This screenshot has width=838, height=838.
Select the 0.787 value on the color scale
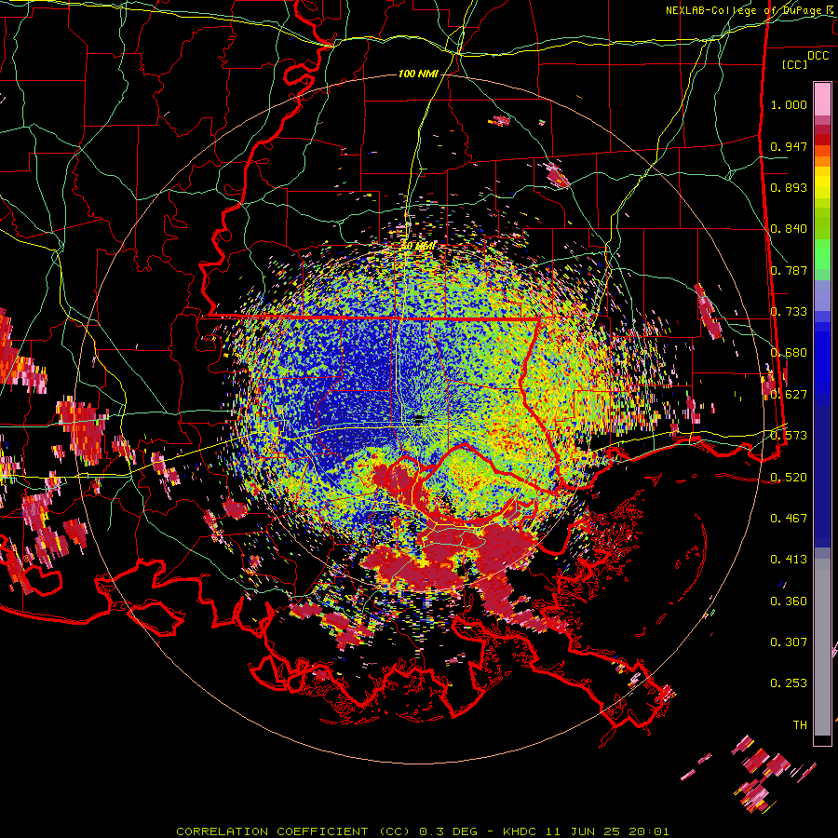click(789, 270)
